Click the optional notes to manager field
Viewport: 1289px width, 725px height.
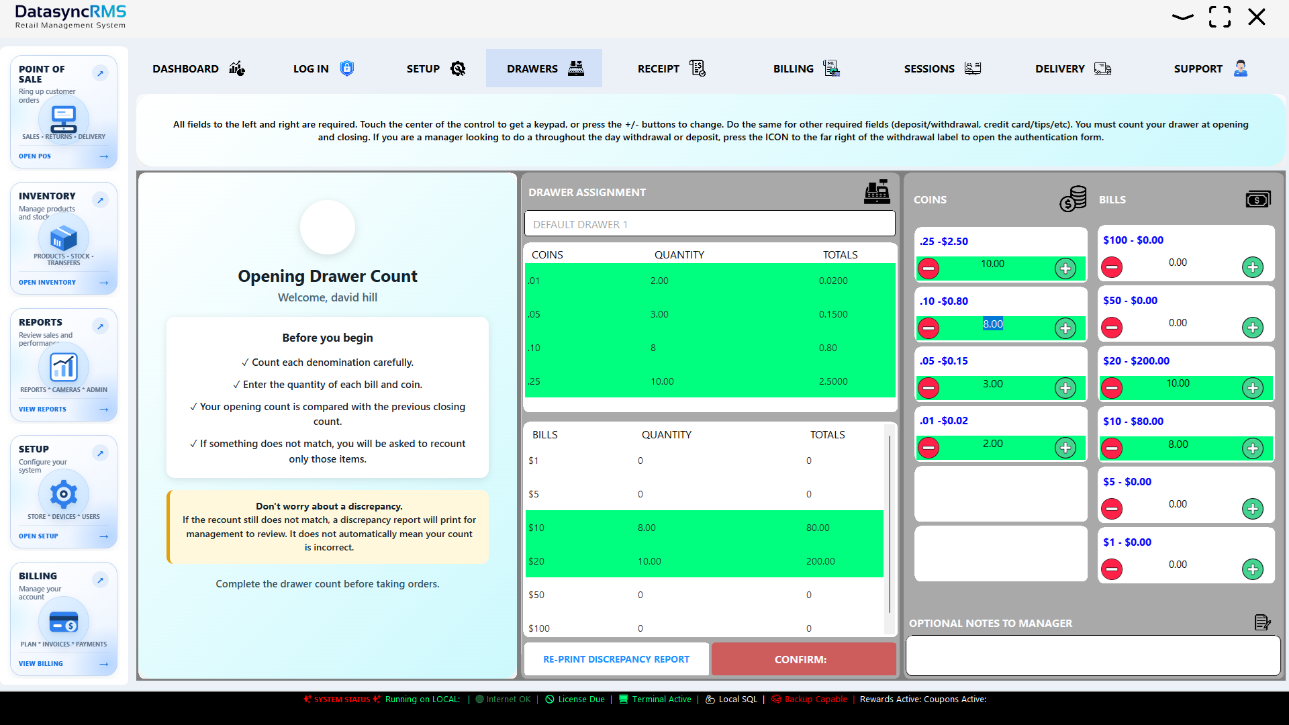coord(1093,655)
